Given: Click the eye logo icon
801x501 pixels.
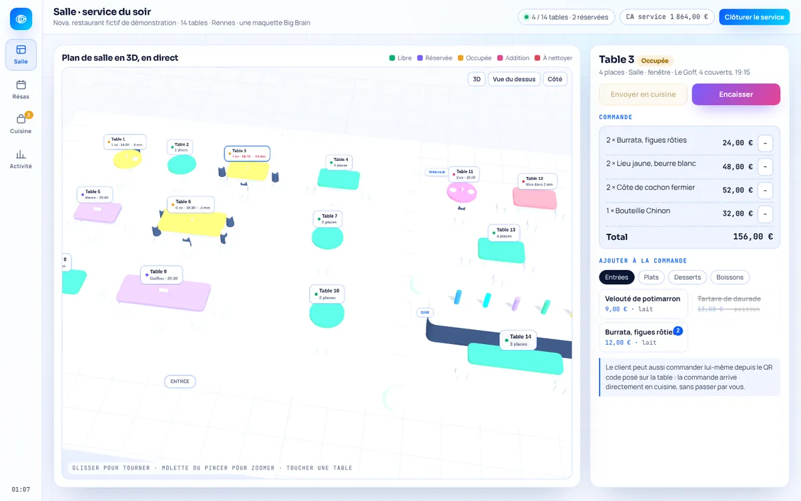Looking at the screenshot, I should [21, 19].
